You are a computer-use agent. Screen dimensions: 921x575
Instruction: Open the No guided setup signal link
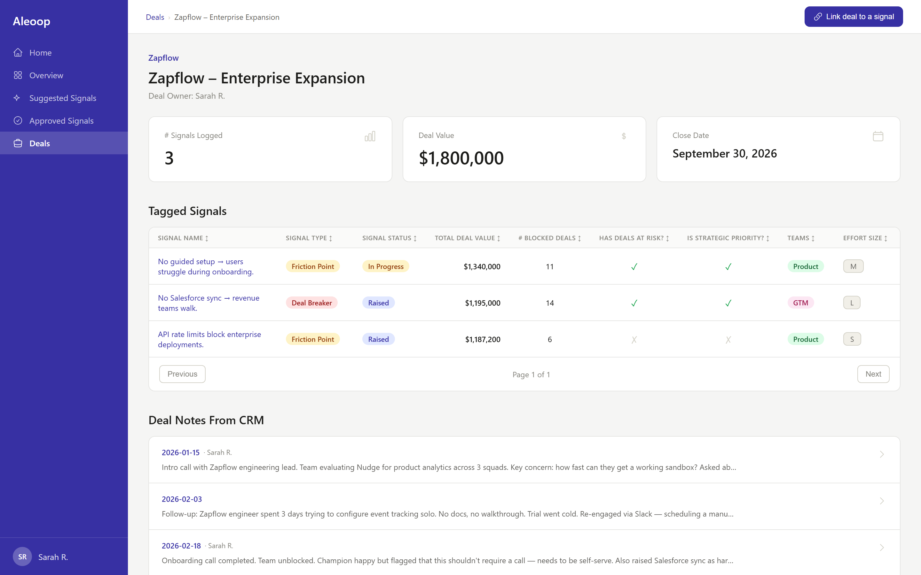(206, 267)
